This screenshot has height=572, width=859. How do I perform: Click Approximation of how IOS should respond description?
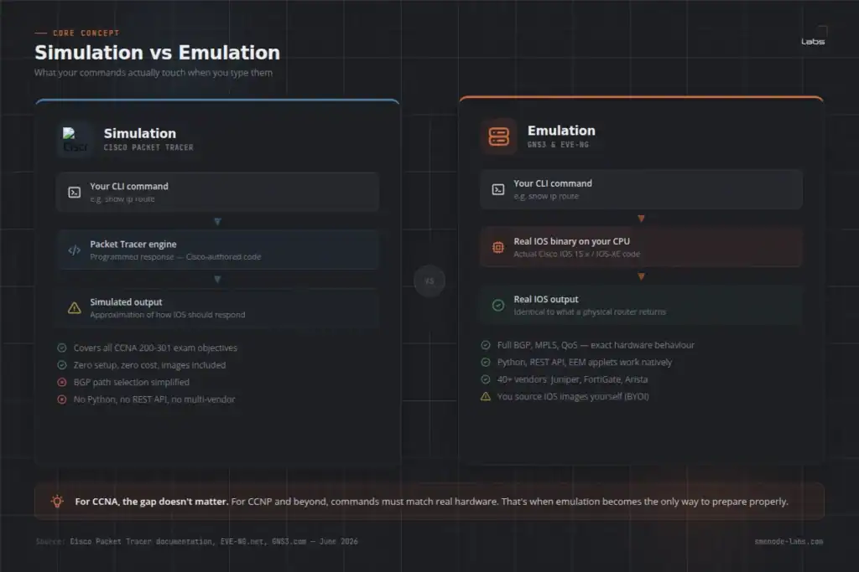pos(167,315)
